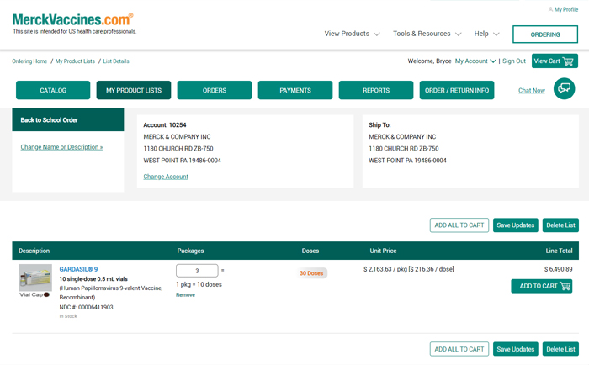Click top Delete List button
This screenshot has width=589, height=365.
(x=560, y=225)
